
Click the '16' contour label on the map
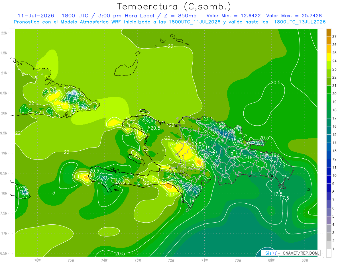[x=234, y=140]
